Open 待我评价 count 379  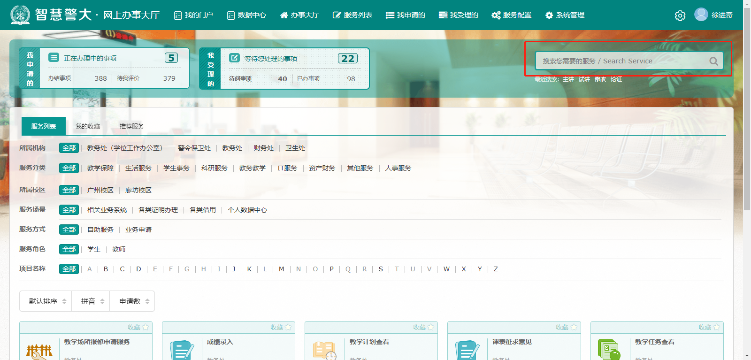click(169, 78)
